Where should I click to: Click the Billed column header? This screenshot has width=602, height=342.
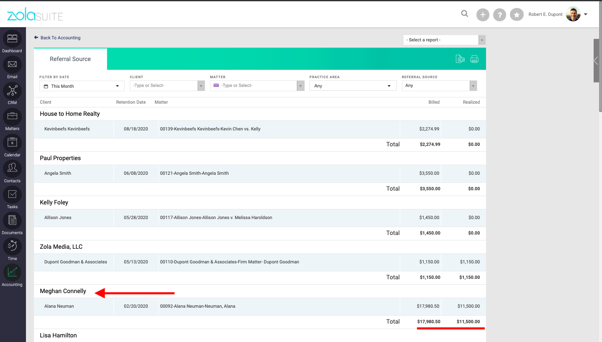[x=434, y=102]
